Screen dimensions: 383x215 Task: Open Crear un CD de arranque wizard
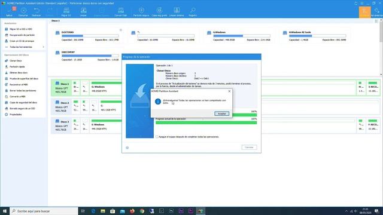pyautogui.click(x=22, y=41)
